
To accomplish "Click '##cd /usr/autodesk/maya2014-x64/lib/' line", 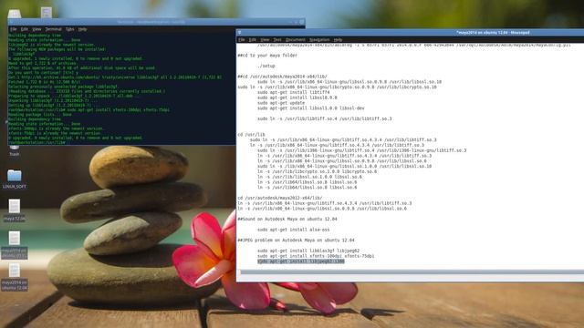I will click(282, 77).
